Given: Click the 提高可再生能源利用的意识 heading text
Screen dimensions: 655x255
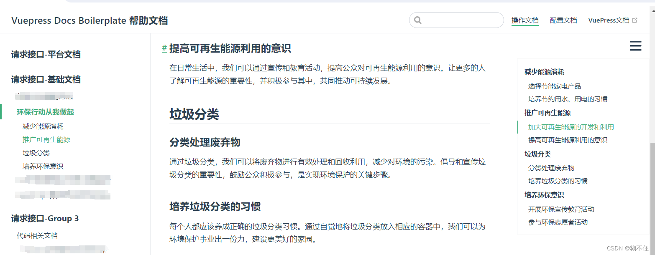Looking at the screenshot, I should pyautogui.click(x=230, y=48).
